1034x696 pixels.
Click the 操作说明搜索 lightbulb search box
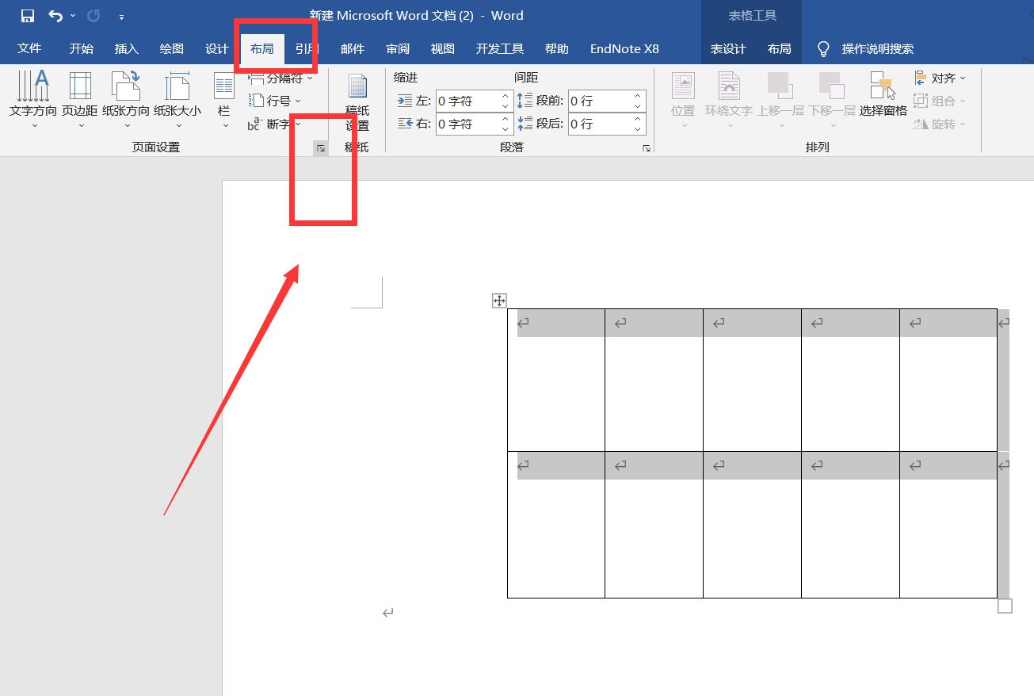click(x=866, y=48)
